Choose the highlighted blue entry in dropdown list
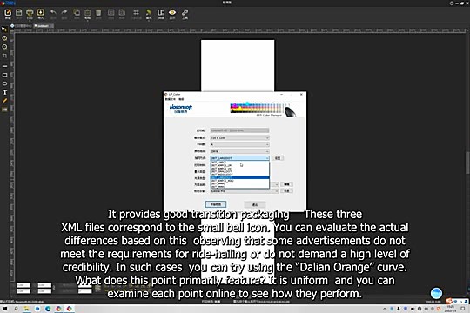This screenshot has width=470, height=313. click(x=239, y=177)
